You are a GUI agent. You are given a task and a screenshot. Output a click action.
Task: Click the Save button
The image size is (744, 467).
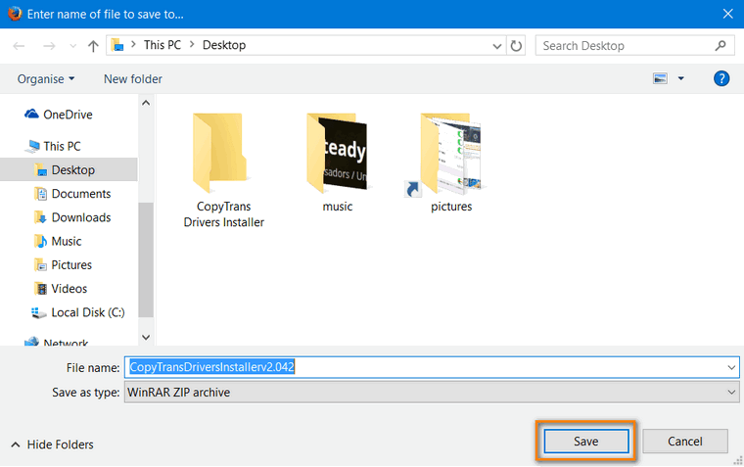[586, 442]
